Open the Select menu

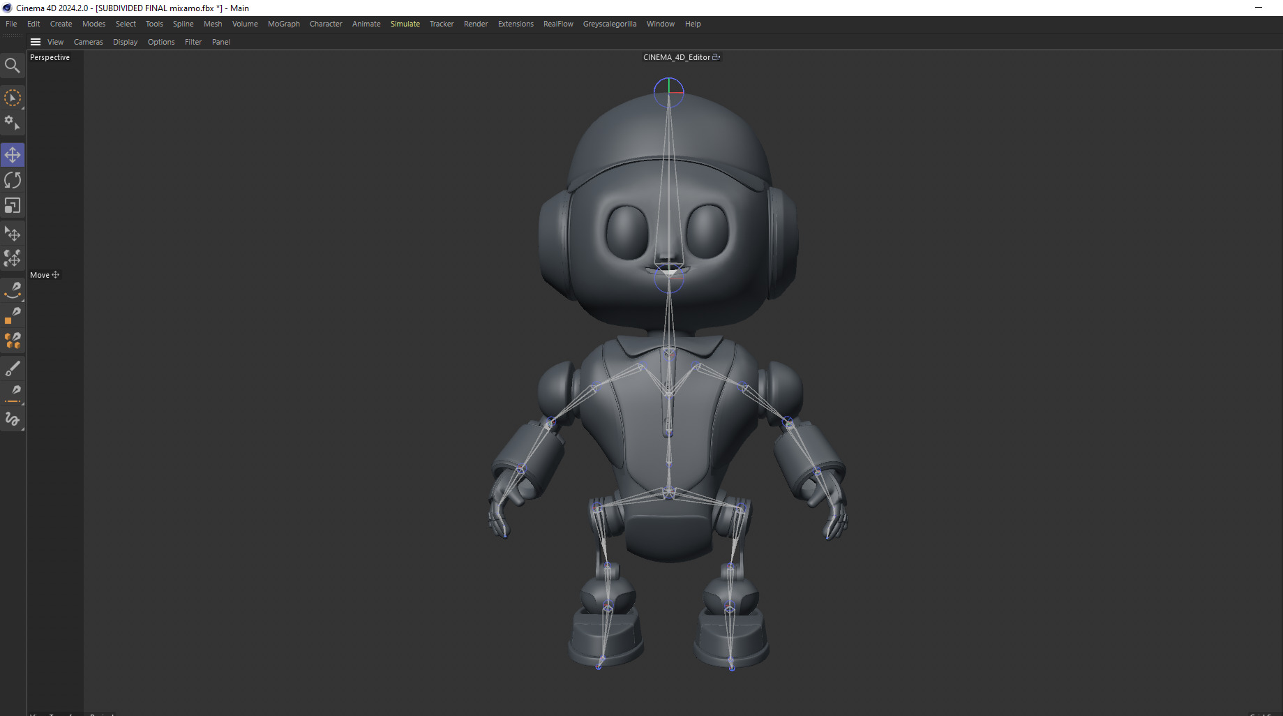click(x=126, y=24)
